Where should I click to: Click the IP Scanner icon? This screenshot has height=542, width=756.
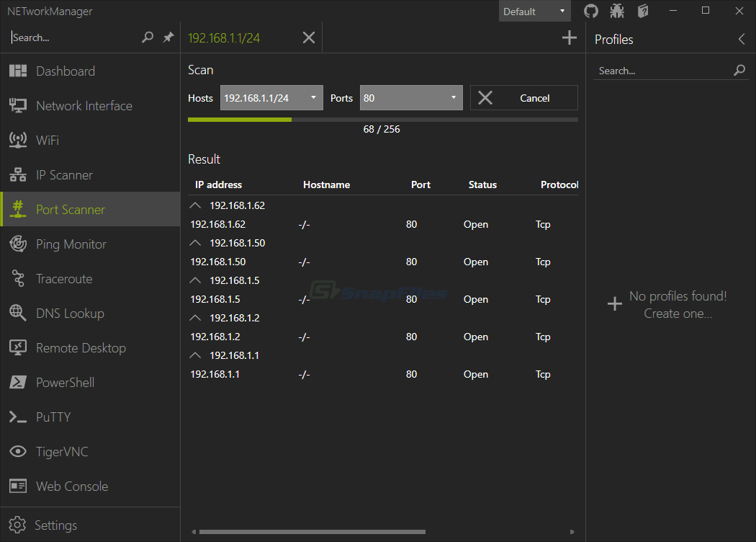(18, 174)
